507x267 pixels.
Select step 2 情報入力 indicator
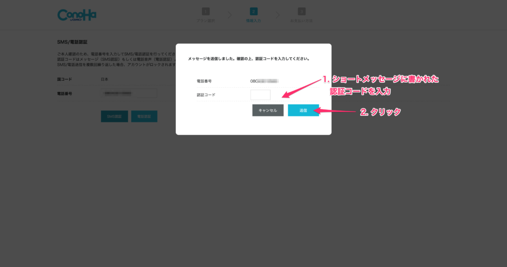(x=253, y=15)
